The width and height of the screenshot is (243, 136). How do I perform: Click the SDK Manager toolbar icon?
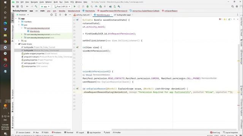(119, 6)
